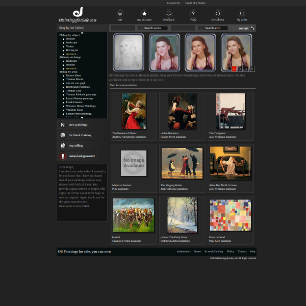Open In Stock Catalog icon

click(x=63, y=135)
